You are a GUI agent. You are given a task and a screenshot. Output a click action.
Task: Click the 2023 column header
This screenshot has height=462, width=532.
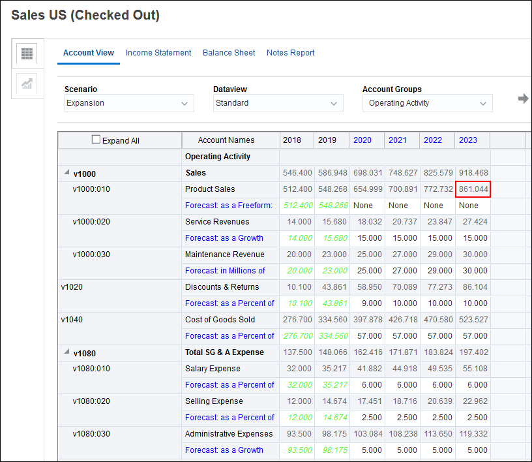pos(468,140)
